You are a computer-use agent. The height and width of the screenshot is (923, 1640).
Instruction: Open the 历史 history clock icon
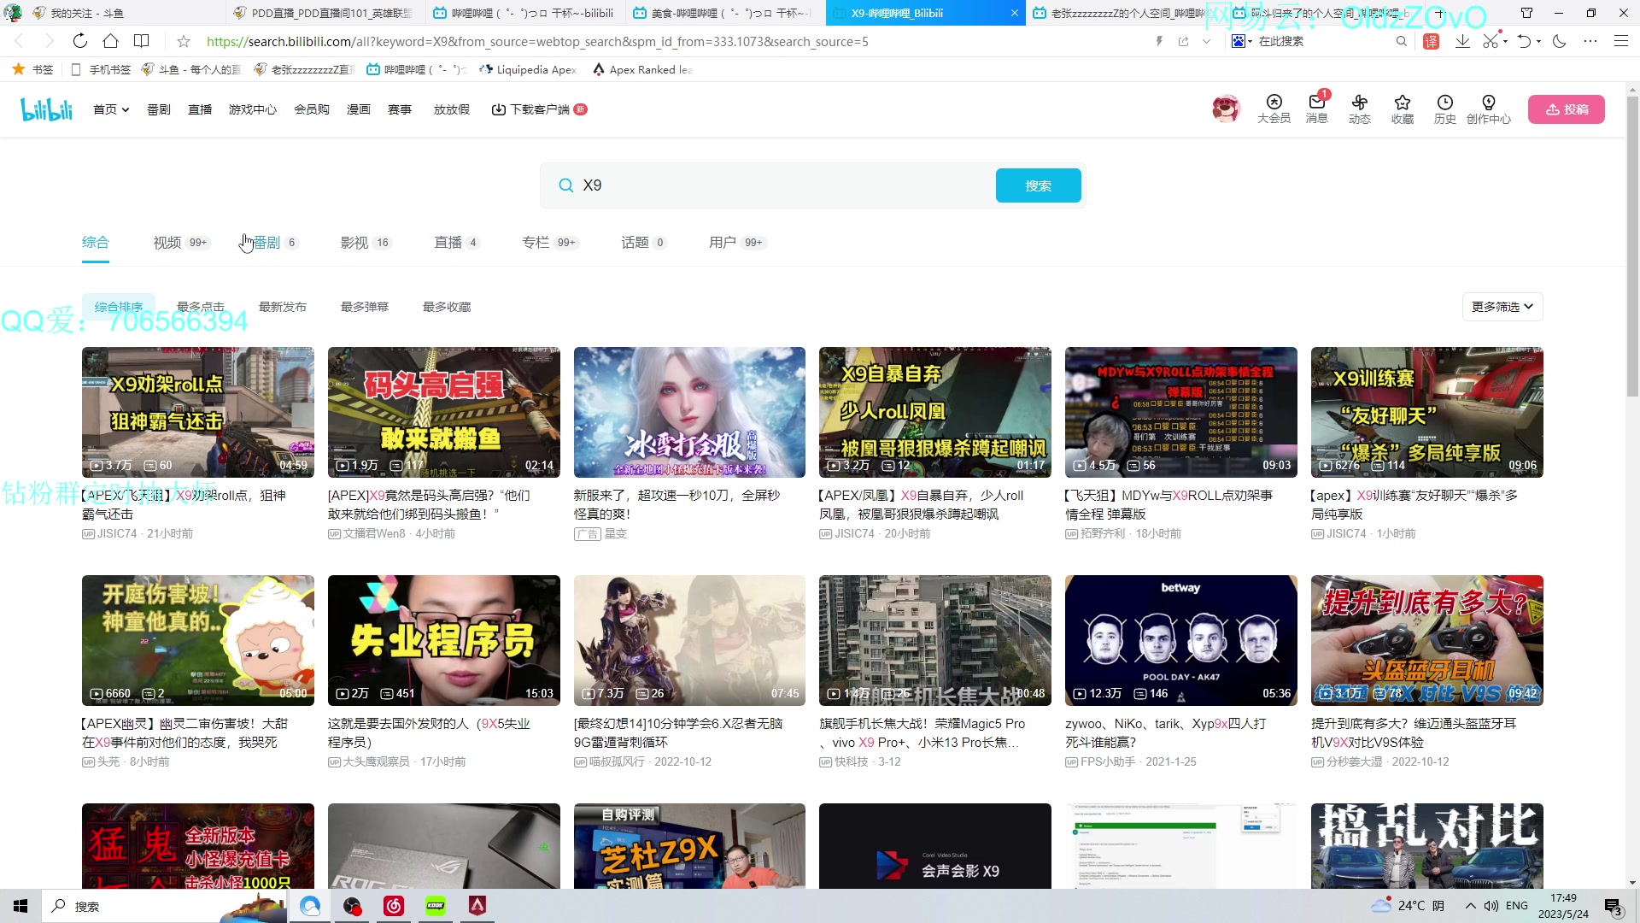pos(1444,109)
